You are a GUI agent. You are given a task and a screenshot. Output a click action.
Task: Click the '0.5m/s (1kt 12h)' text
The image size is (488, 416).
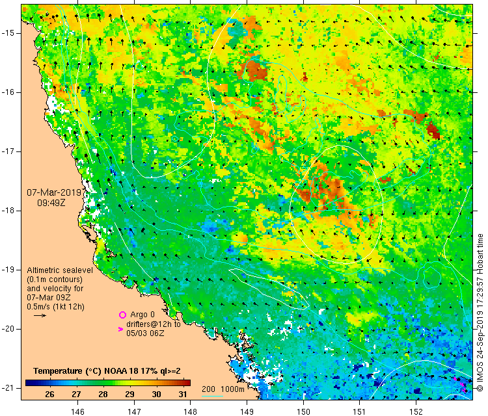pos(55,307)
